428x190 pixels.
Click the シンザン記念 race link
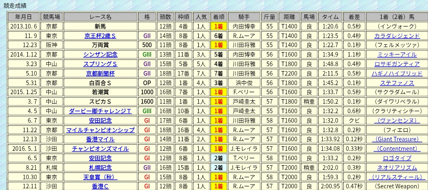pos(100,55)
